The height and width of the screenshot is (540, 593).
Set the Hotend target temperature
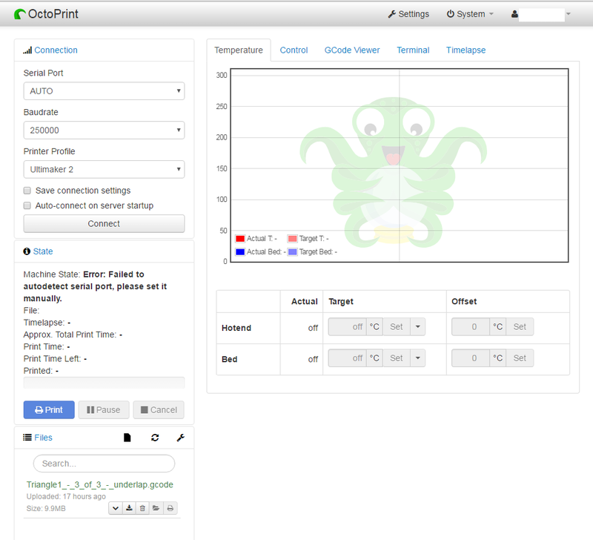point(397,327)
